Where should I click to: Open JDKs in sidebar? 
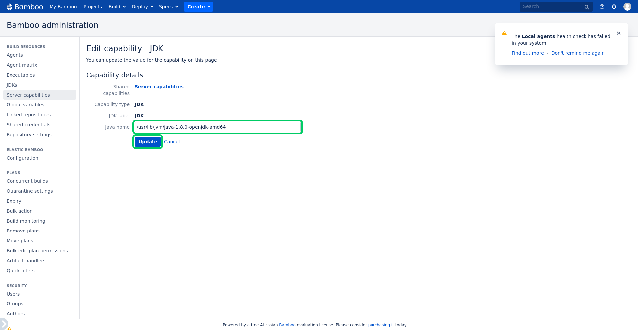point(12,85)
